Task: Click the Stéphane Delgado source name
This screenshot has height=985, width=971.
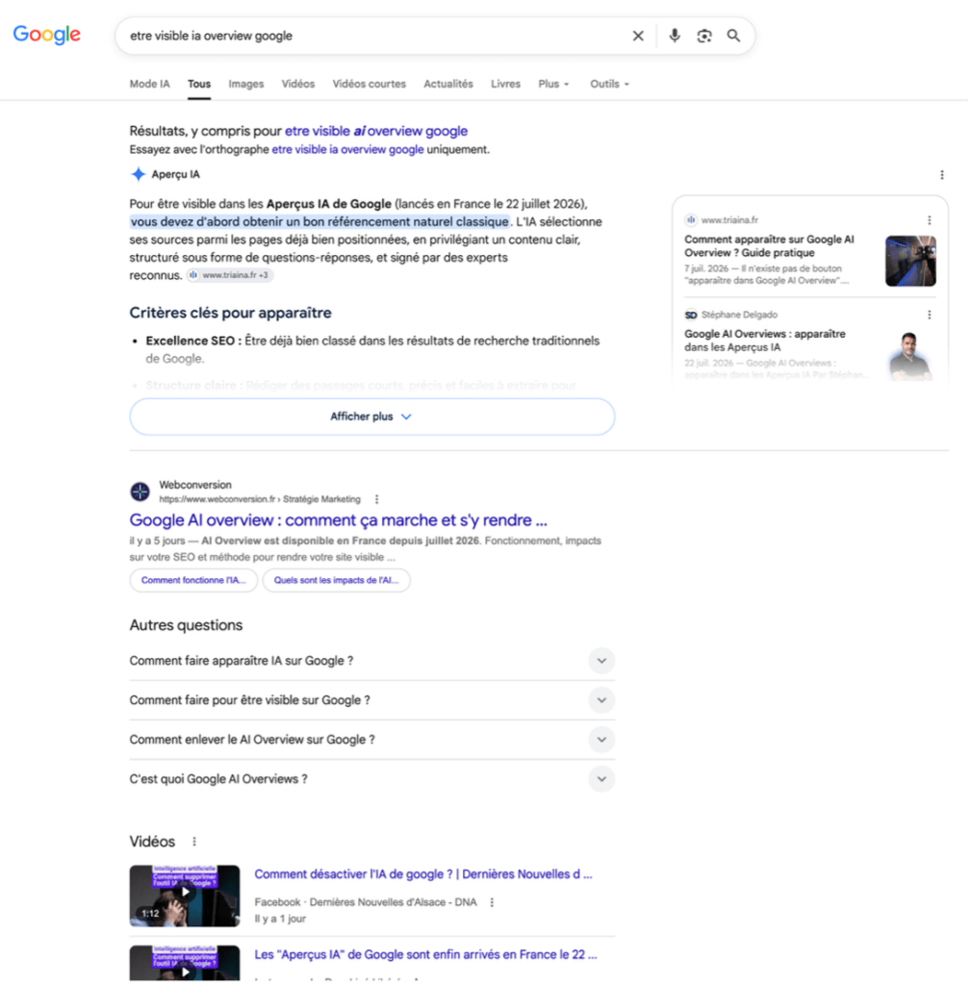Action: pyautogui.click(x=741, y=316)
